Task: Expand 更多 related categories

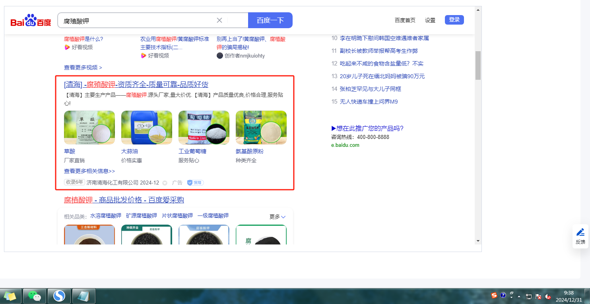Action: pyautogui.click(x=278, y=217)
